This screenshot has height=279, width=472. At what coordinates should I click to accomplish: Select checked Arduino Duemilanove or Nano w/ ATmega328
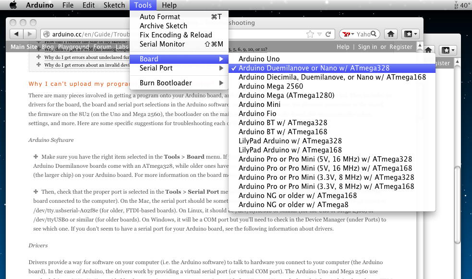click(332, 68)
